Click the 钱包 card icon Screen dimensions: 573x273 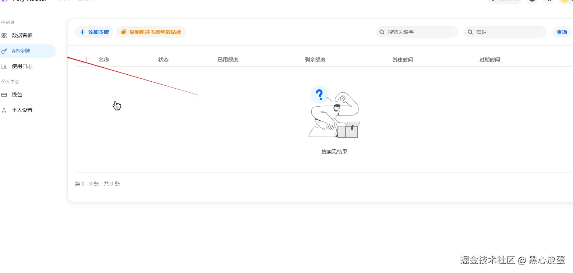click(x=4, y=95)
